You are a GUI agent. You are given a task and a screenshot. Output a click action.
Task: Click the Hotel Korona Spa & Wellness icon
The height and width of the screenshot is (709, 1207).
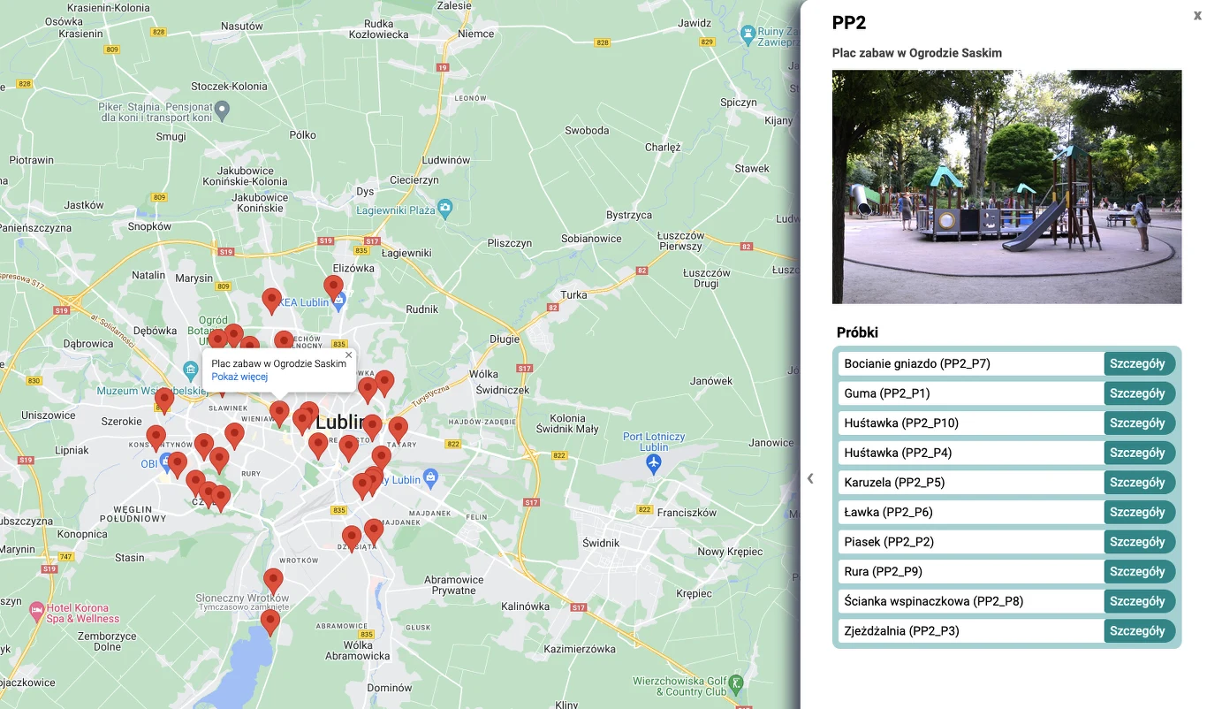coord(36,610)
